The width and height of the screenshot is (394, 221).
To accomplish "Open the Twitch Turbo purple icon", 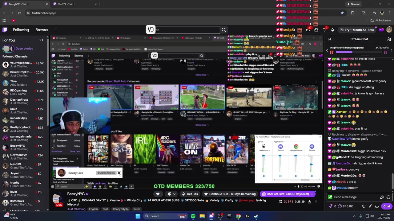I will click(381, 30).
